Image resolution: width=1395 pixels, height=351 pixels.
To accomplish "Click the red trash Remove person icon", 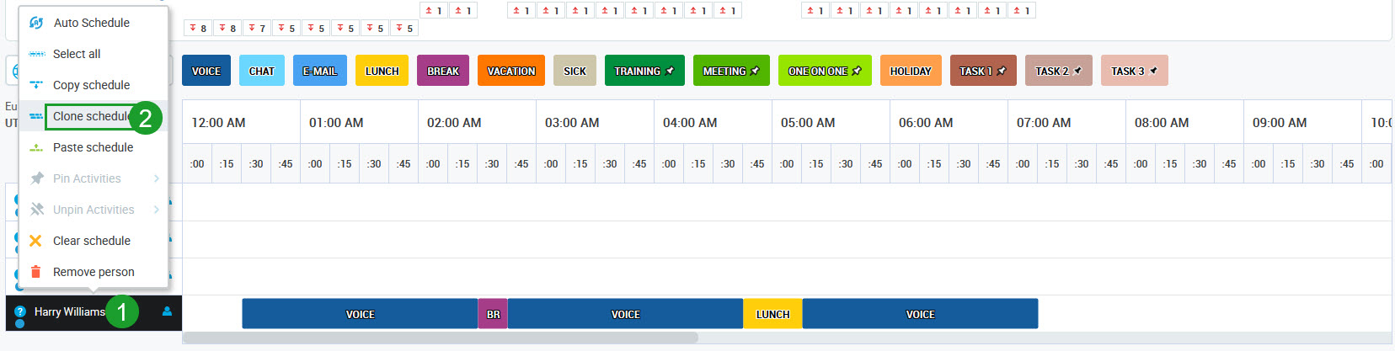I will point(35,272).
